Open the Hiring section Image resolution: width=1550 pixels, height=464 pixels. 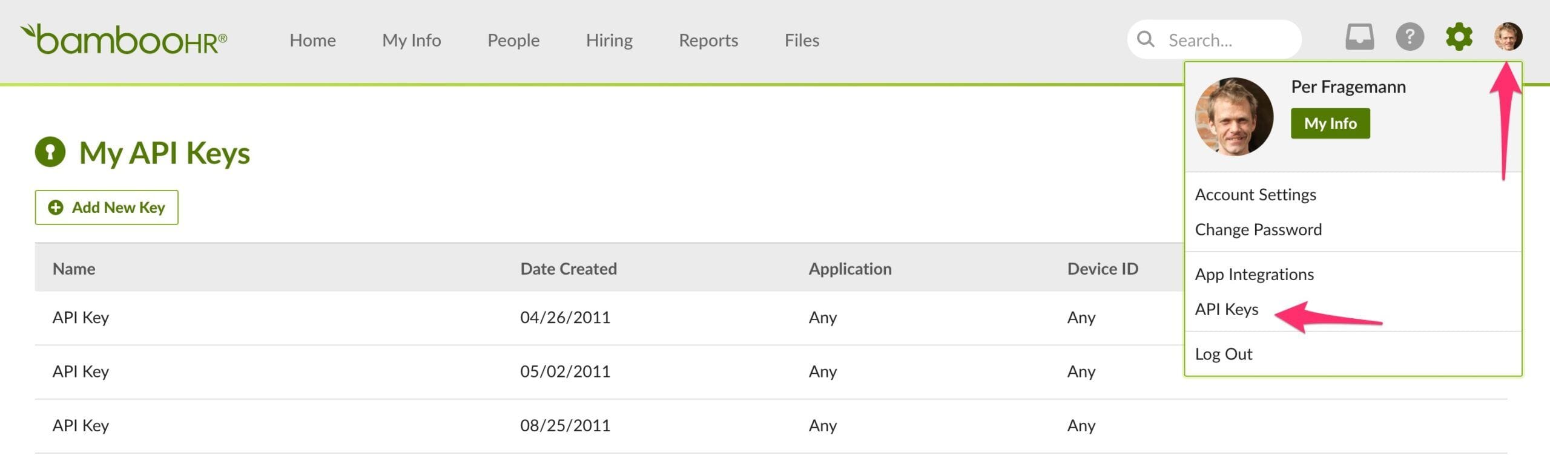609,40
